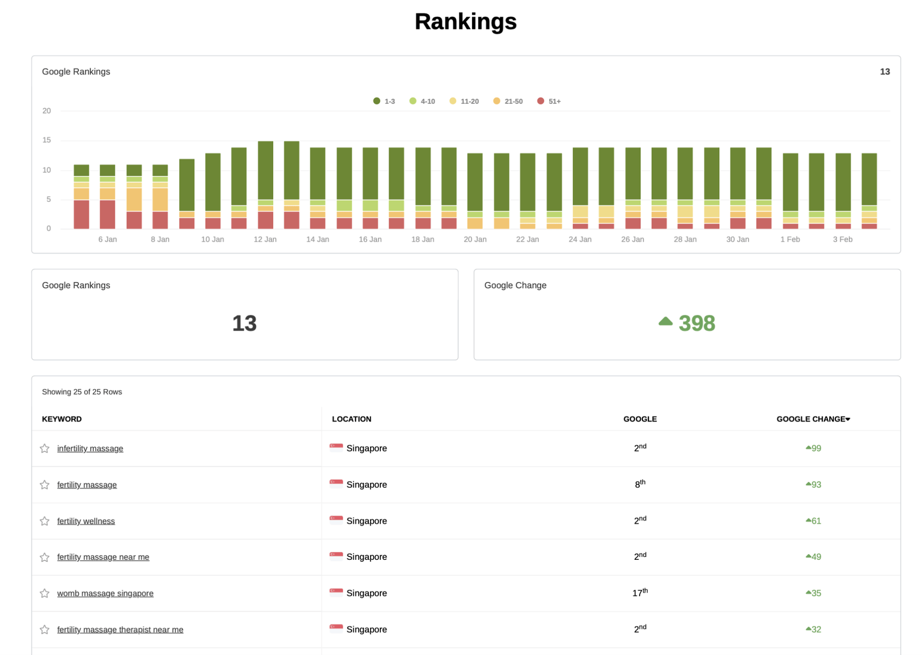The height and width of the screenshot is (655, 922).
Task: Star the "fertility massage therapist near me" keyword
Action: click(44, 629)
